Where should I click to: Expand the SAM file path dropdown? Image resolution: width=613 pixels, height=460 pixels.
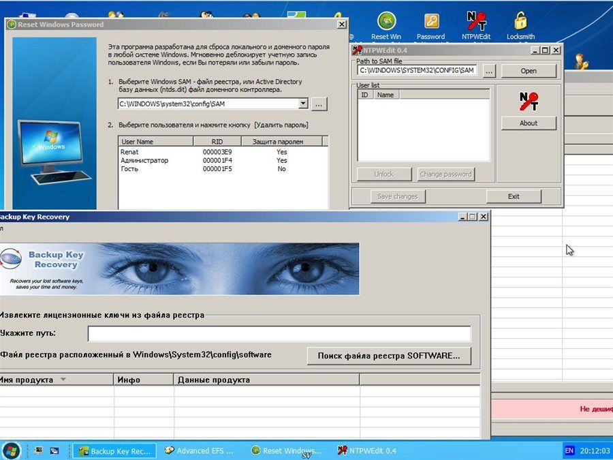coord(303,104)
